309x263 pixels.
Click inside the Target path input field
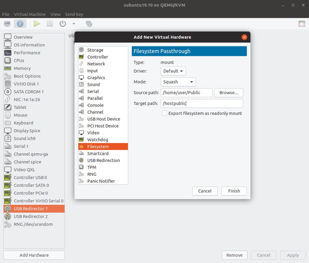tap(202, 103)
